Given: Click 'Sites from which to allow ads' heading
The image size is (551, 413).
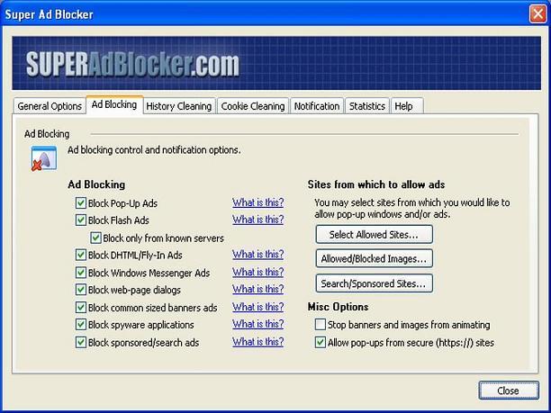Looking at the screenshot, I should (x=376, y=184).
